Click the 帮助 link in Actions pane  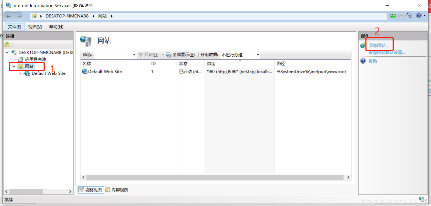(x=373, y=61)
